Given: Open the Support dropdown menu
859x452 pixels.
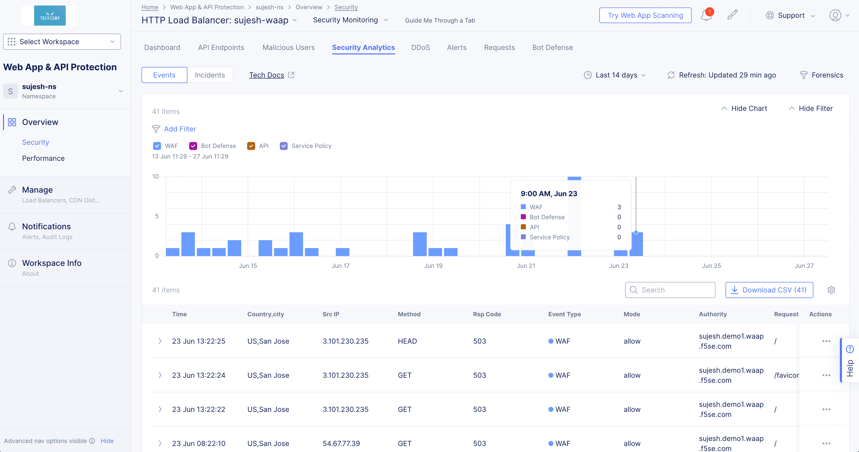Looking at the screenshot, I should [791, 15].
